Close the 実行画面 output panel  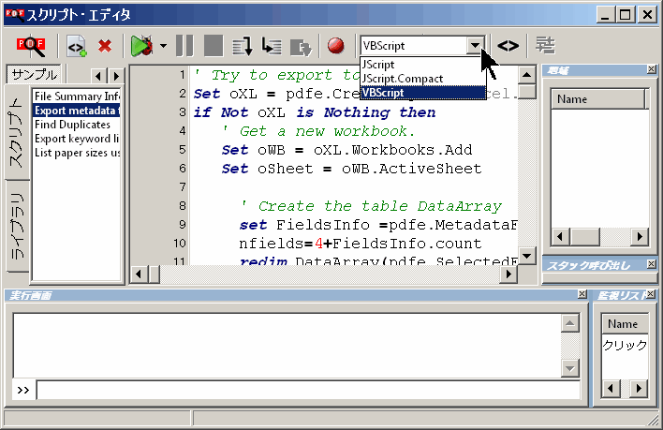coord(582,296)
